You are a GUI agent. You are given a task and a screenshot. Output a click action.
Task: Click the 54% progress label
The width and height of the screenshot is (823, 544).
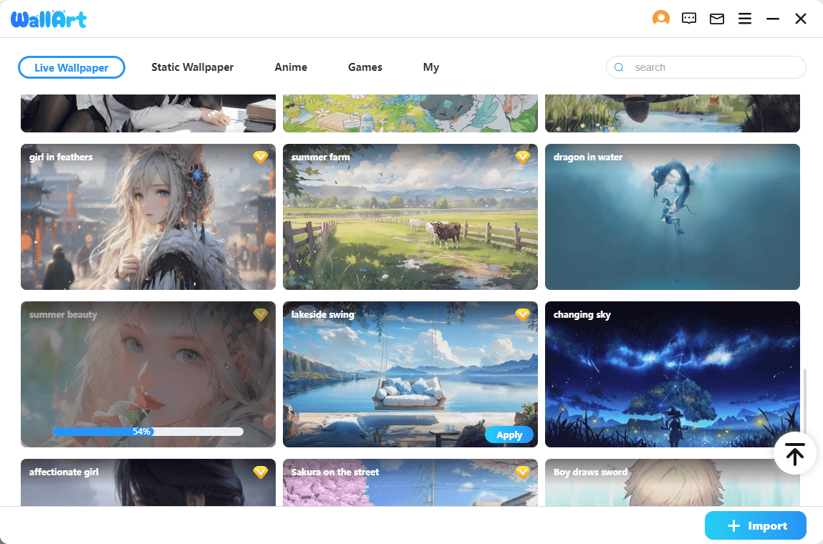[x=142, y=431]
